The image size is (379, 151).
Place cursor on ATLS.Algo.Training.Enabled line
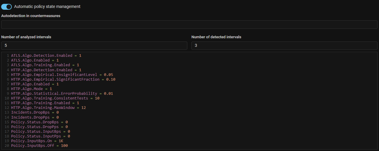pyautogui.click(x=45, y=65)
